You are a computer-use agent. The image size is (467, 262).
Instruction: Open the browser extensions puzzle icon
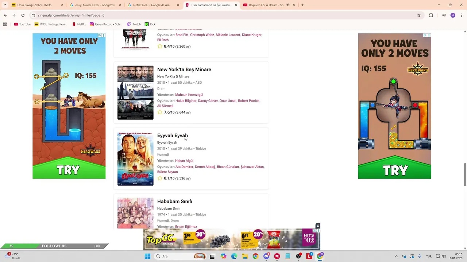[431, 15]
